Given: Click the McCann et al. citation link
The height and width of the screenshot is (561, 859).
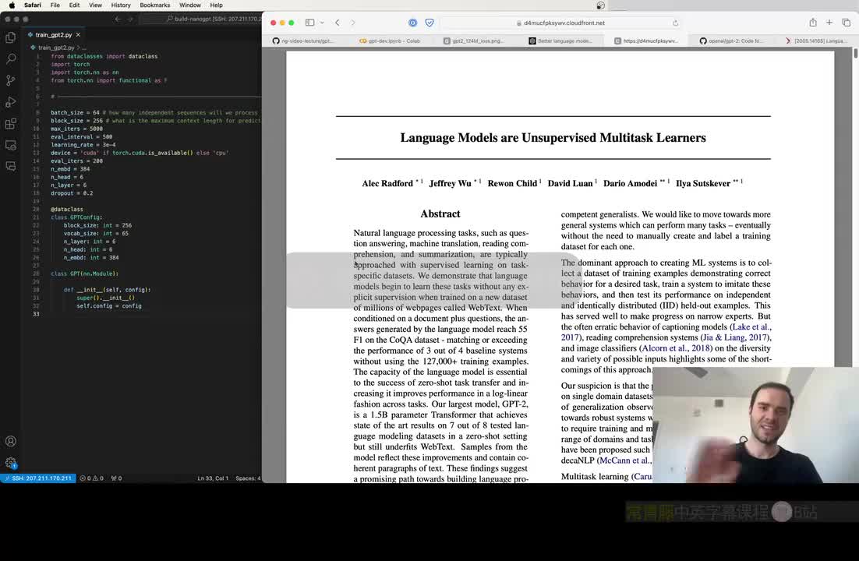Looking at the screenshot, I should [624, 460].
